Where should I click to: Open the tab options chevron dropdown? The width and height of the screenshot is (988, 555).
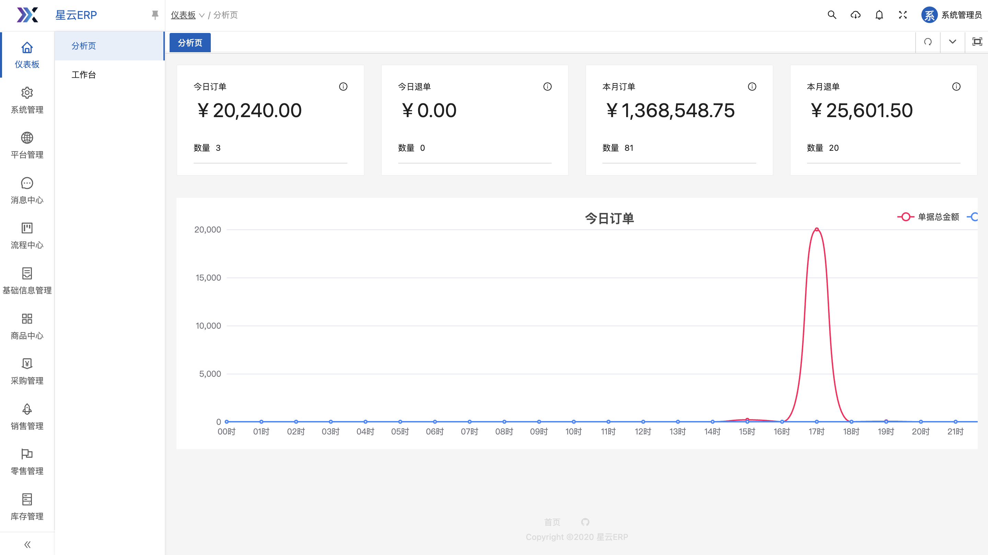[x=952, y=42]
